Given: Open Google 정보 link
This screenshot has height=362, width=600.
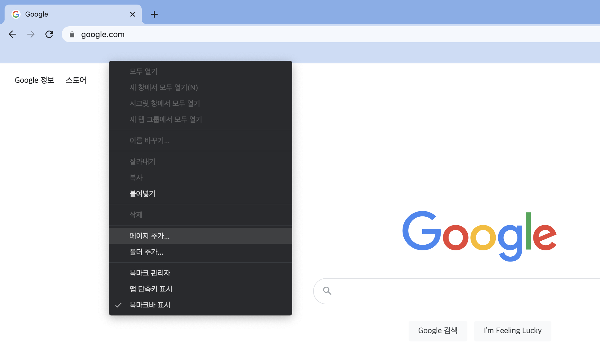Looking at the screenshot, I should click(35, 80).
